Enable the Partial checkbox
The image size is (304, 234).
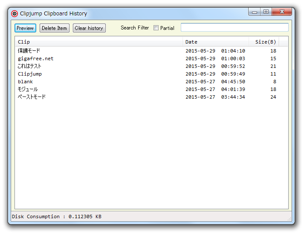point(156,28)
